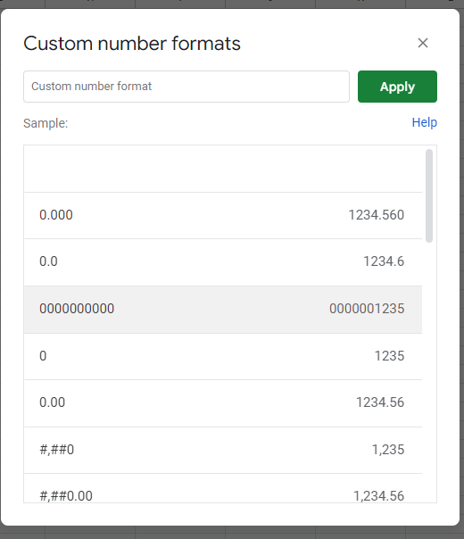
Task: Select the empty first format row
Action: coord(223,169)
